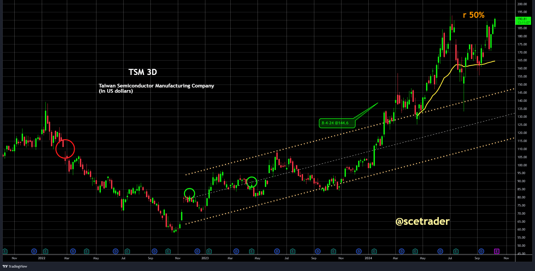Open the earnings marker for July 2024
This screenshot has width=535, height=271.
click(x=456, y=251)
